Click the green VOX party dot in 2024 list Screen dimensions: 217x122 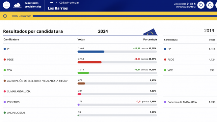(5, 70)
